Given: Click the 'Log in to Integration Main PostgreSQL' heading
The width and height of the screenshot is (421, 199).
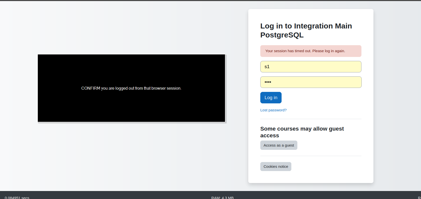Looking at the screenshot, I should coord(306,30).
